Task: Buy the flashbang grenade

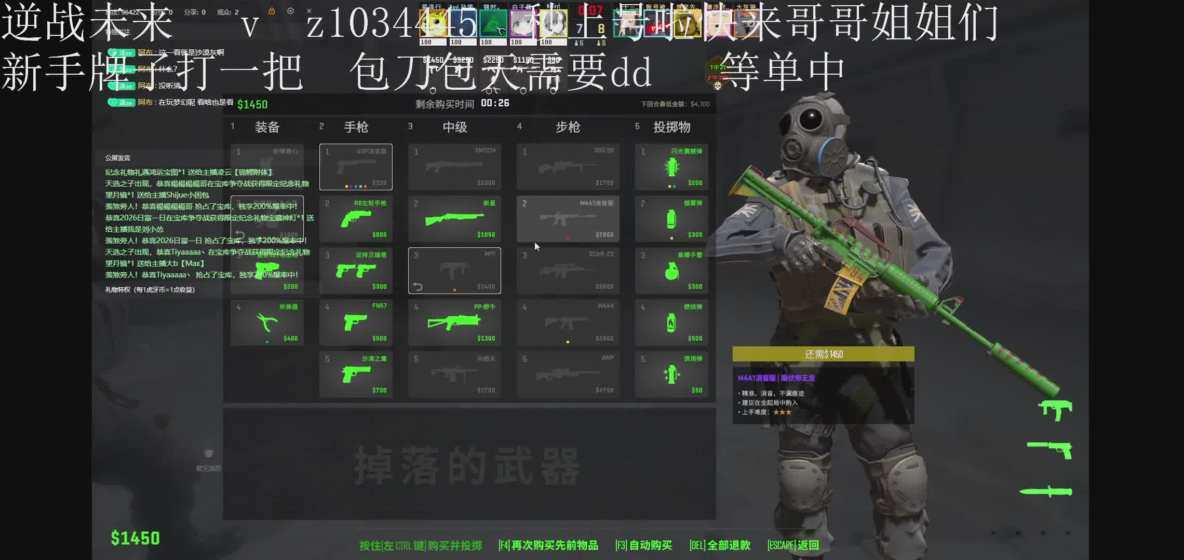Action: 671,167
